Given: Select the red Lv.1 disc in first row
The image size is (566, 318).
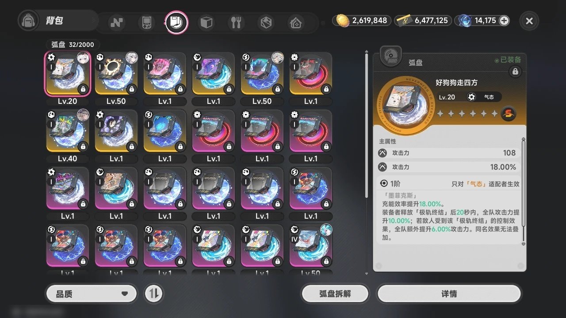Looking at the screenshot, I should pos(311,74).
